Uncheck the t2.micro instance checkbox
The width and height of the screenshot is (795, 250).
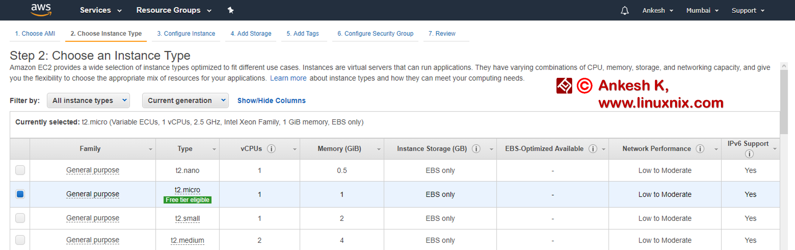point(20,194)
